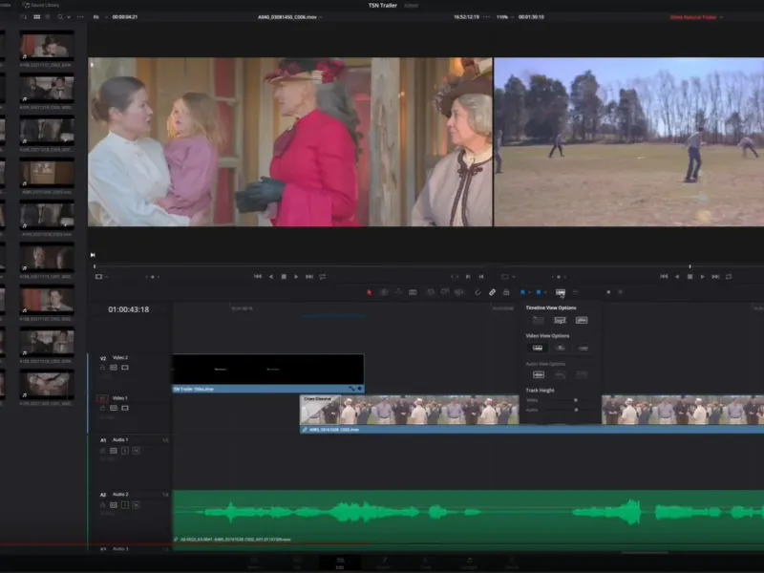Screen dimensions: 764x573
Task: Click the Replace Clip edit icon
Action: (x=459, y=292)
